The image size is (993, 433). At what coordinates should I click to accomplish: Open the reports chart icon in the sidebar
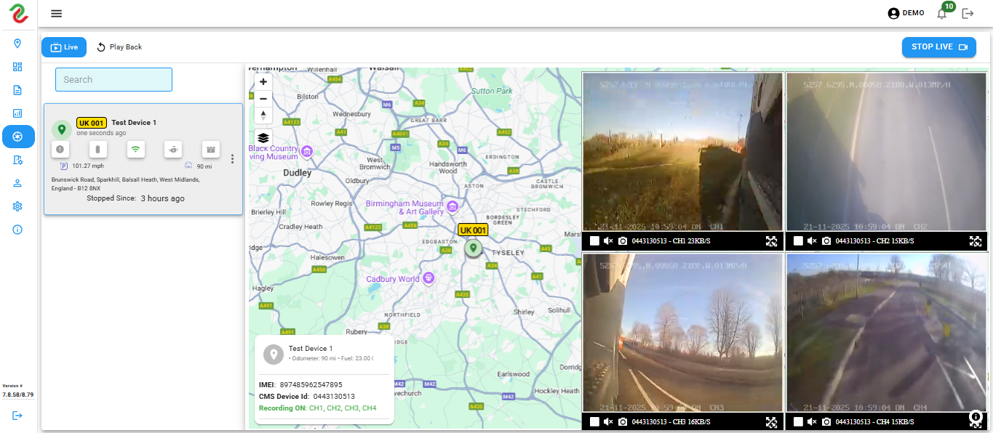click(17, 113)
